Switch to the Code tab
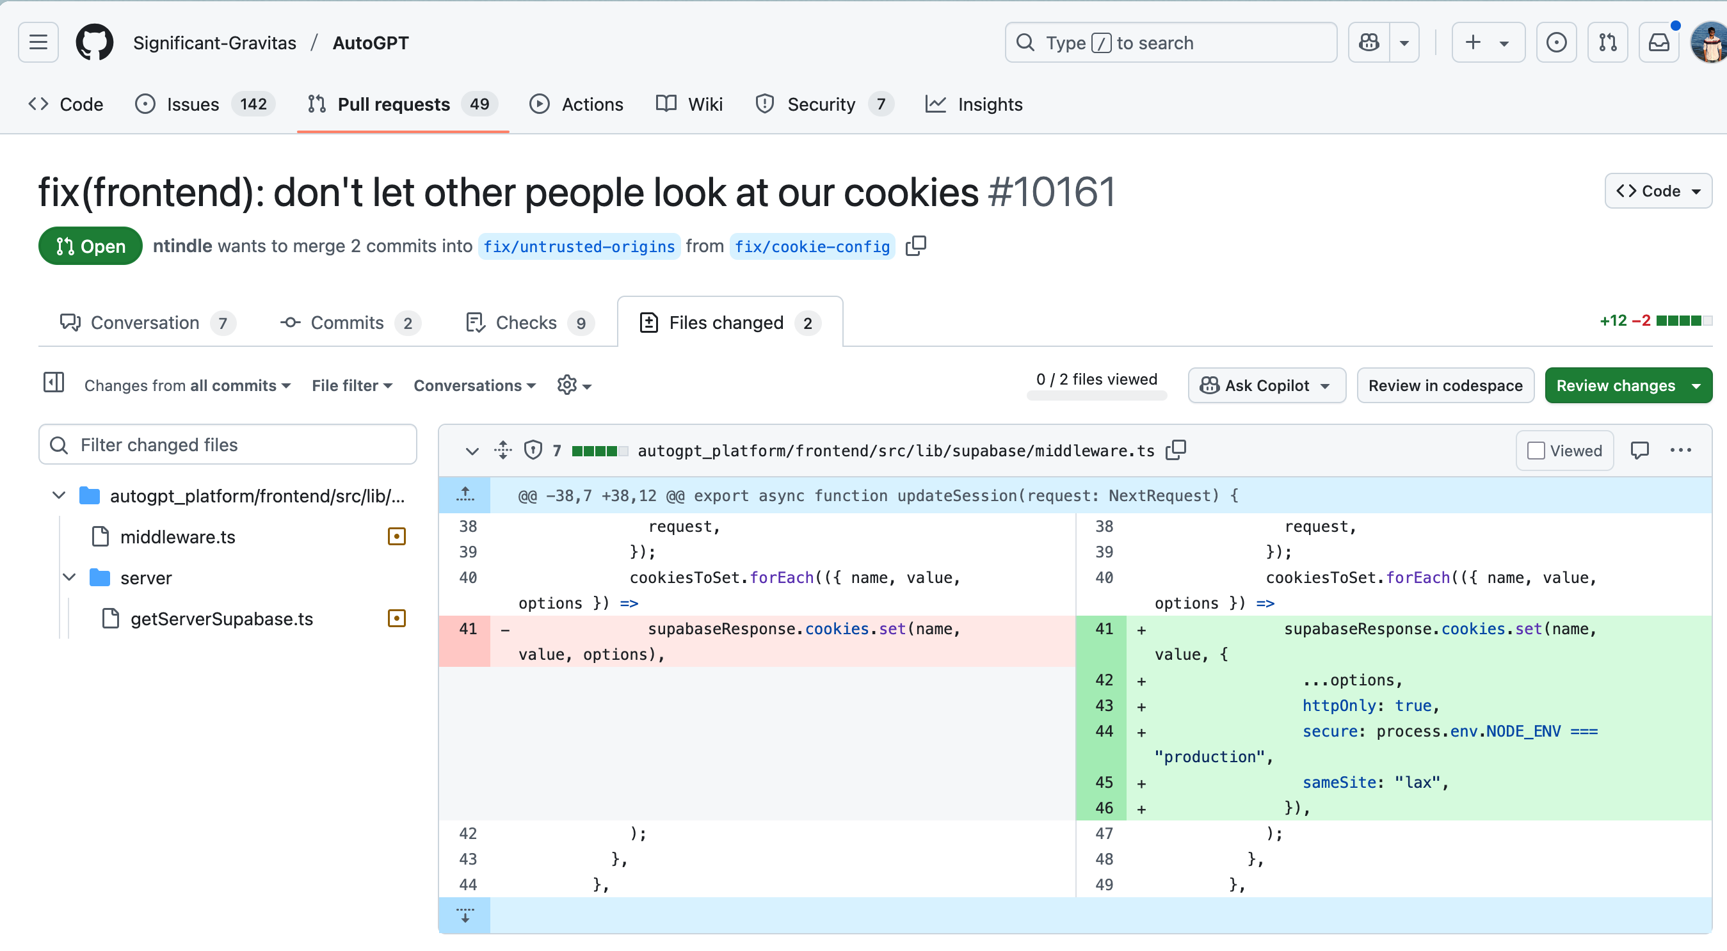 click(66, 104)
